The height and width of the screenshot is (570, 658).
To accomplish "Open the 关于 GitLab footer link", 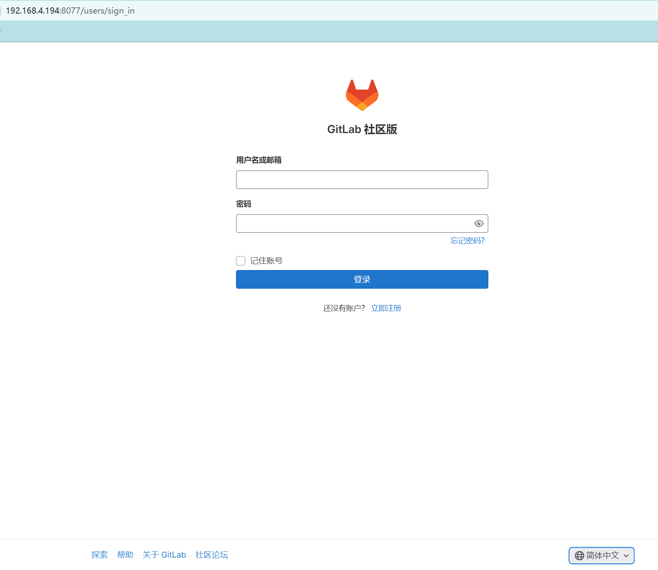I will click(x=164, y=555).
